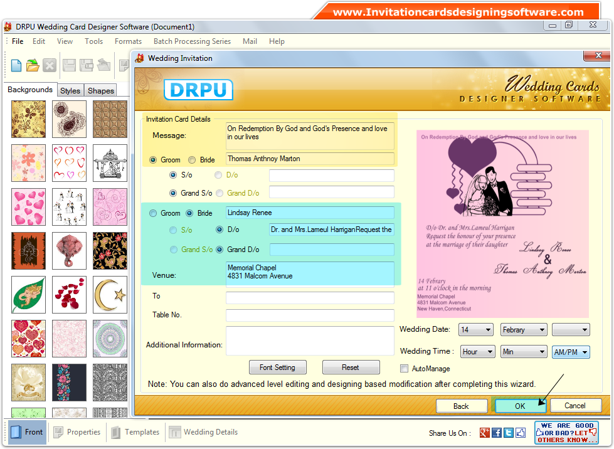Select S/o radio in the Thomas section
This screenshot has width=614, height=449.
[x=173, y=175]
